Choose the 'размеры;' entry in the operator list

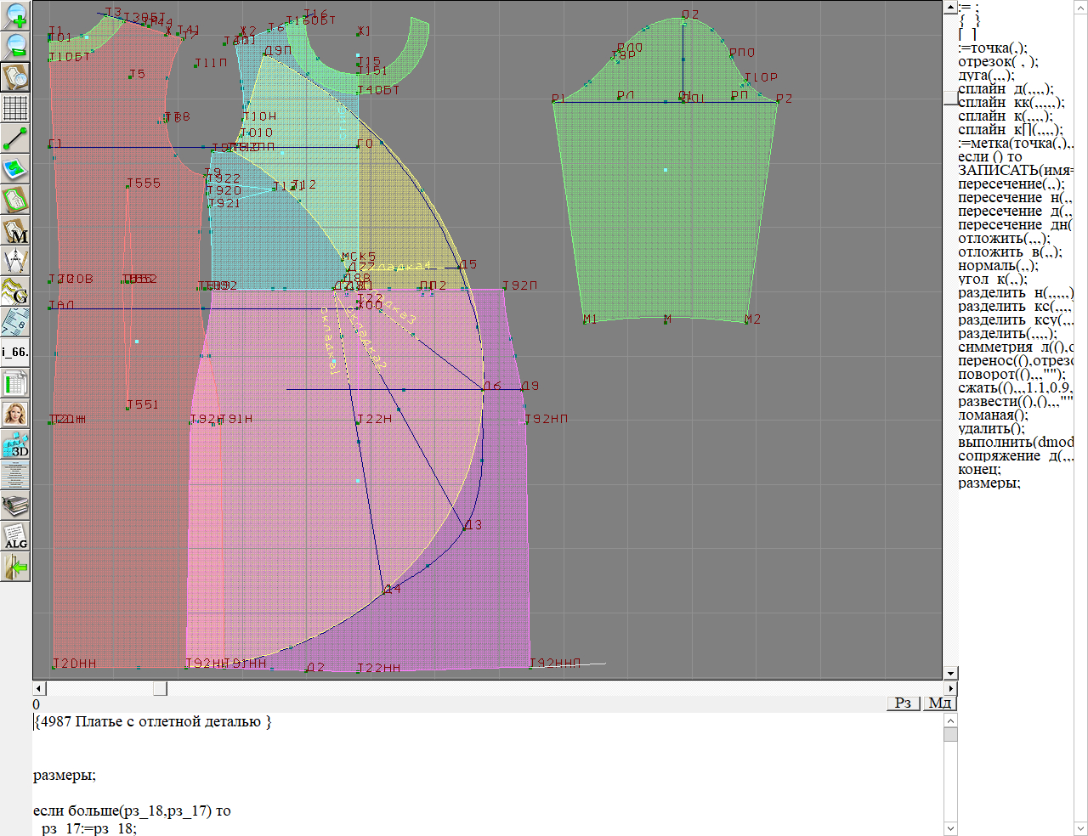(x=989, y=483)
